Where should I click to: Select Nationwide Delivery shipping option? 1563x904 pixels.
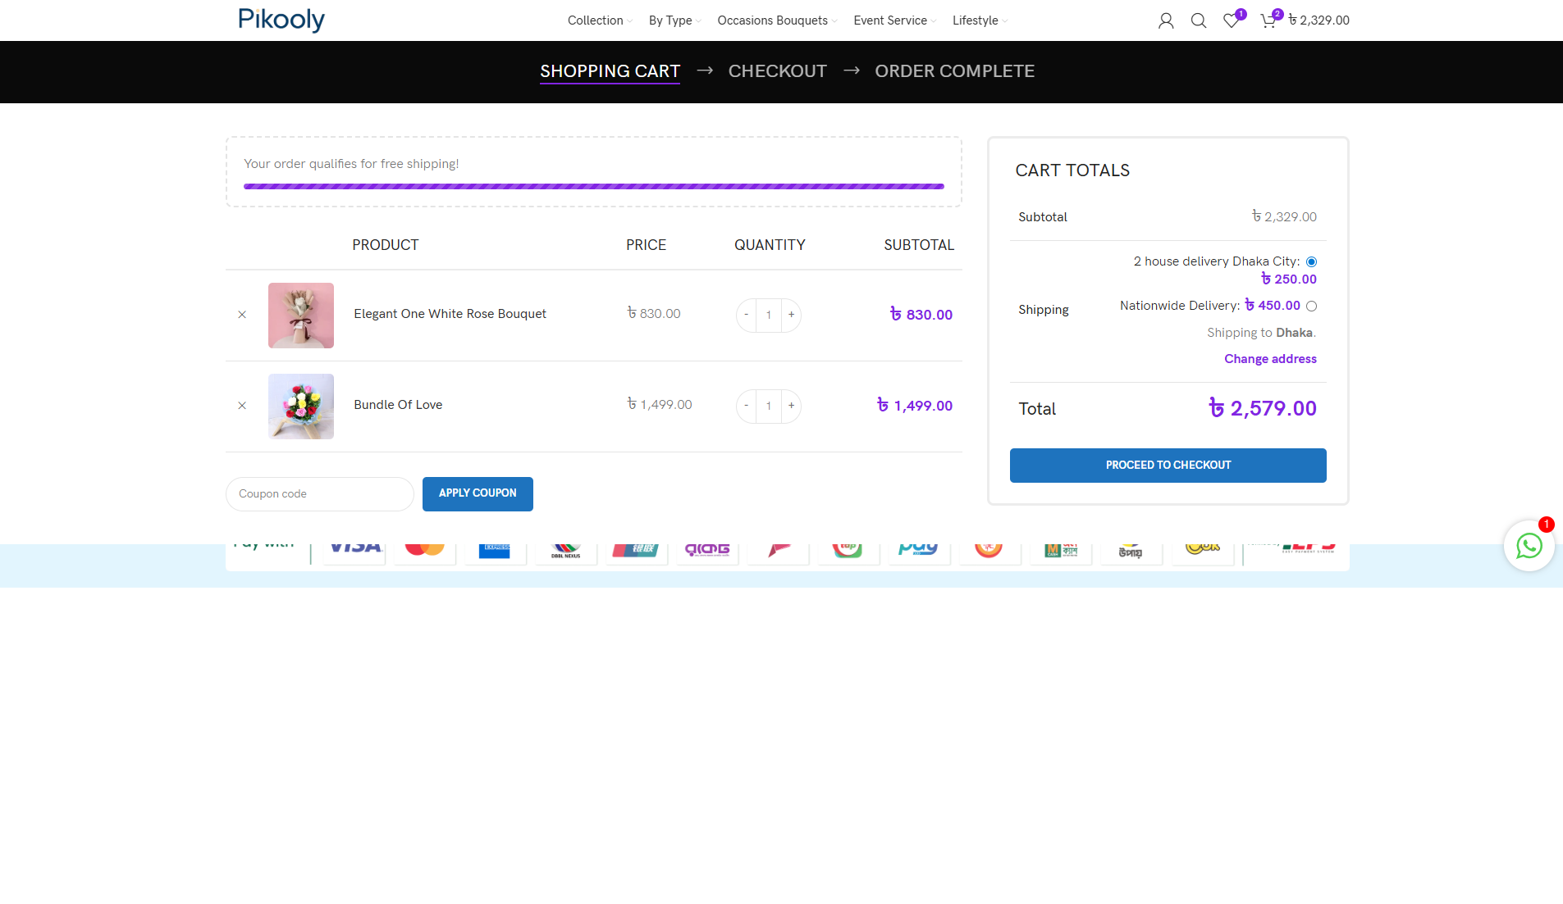(x=1311, y=307)
